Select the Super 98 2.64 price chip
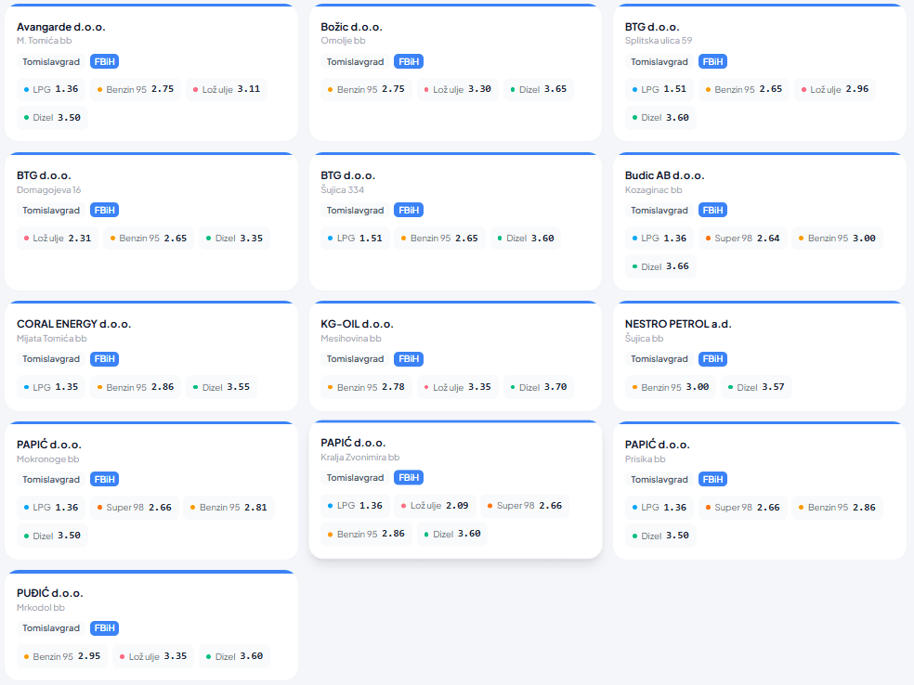 point(742,239)
